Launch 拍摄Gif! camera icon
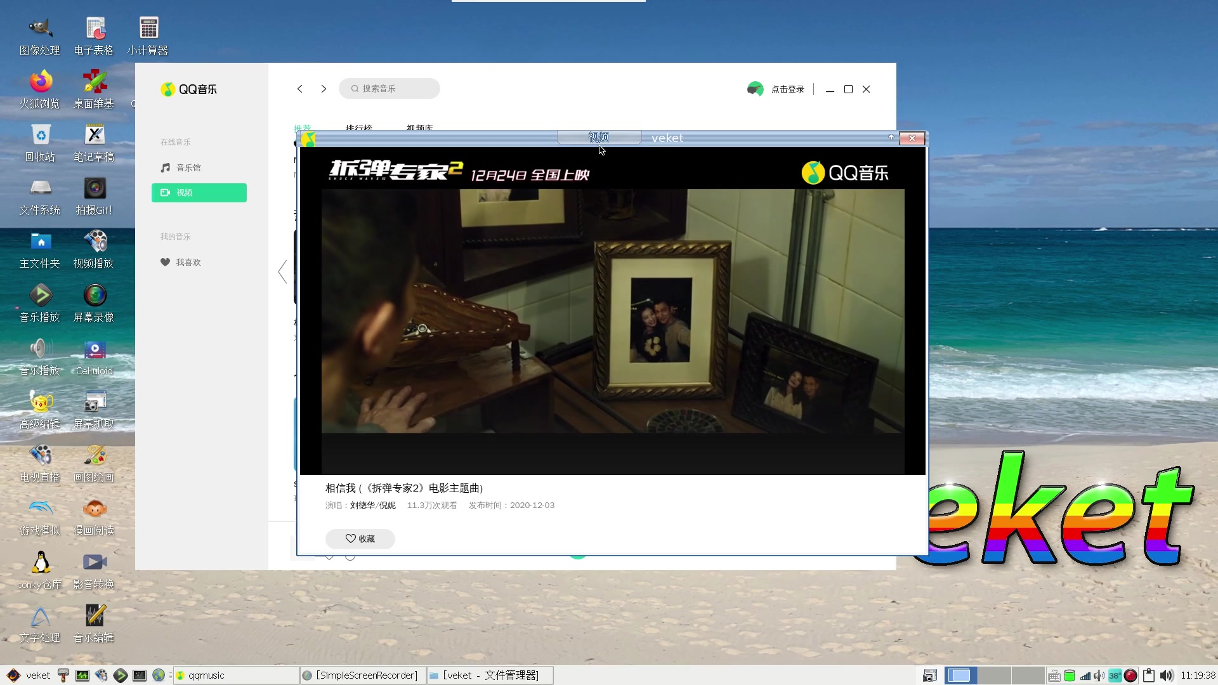 pyautogui.click(x=94, y=197)
